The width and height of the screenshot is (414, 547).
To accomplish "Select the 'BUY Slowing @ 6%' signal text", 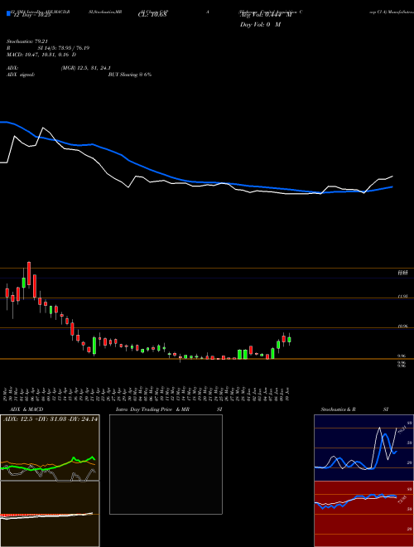I will tap(130, 75).
